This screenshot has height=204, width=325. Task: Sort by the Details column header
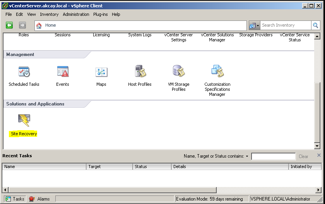coord(230,167)
